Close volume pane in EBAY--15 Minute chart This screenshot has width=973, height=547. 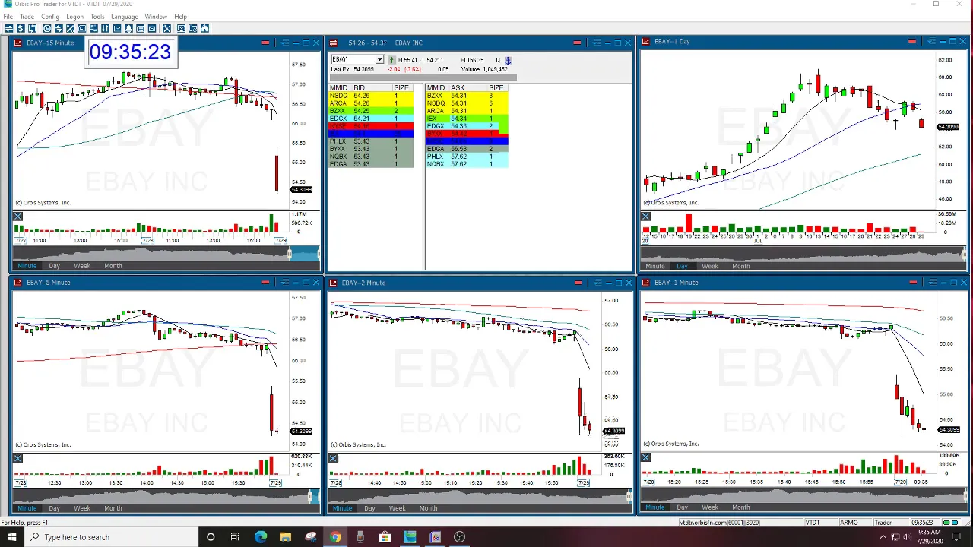17,217
